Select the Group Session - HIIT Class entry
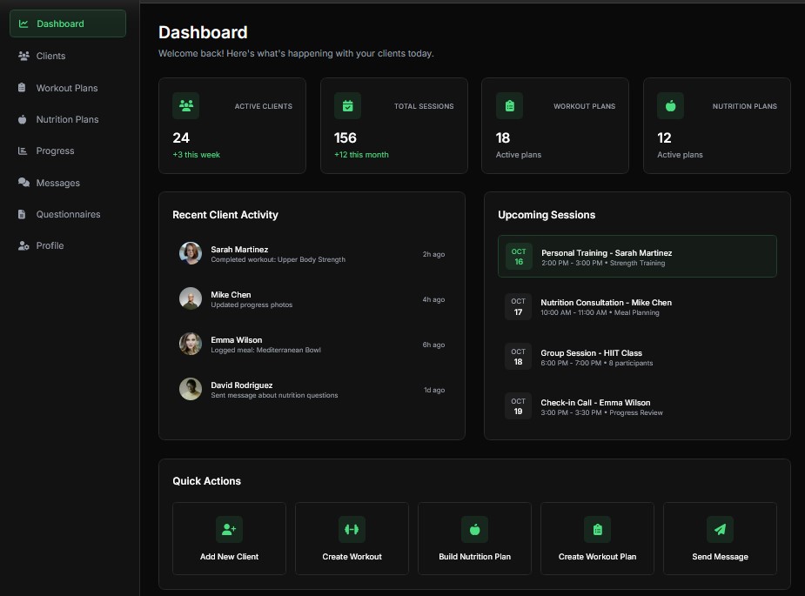The height and width of the screenshot is (596, 805). click(637, 357)
